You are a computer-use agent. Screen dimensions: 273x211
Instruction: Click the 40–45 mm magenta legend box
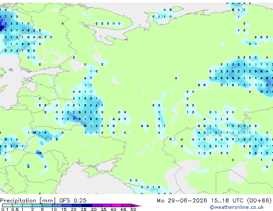point(117,205)
